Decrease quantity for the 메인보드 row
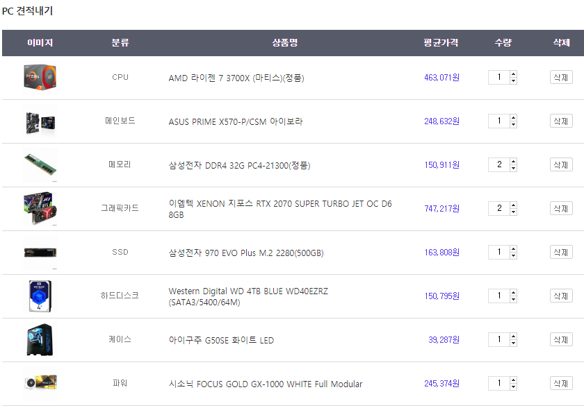This screenshot has width=584, height=408. pos(513,124)
